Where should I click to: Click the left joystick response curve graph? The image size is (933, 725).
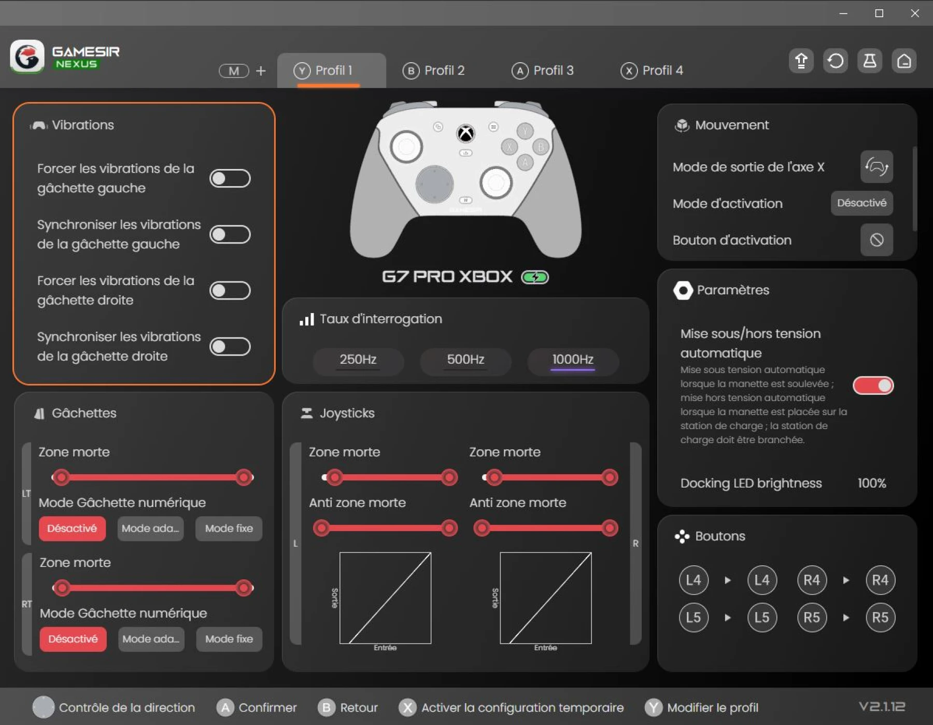click(385, 599)
